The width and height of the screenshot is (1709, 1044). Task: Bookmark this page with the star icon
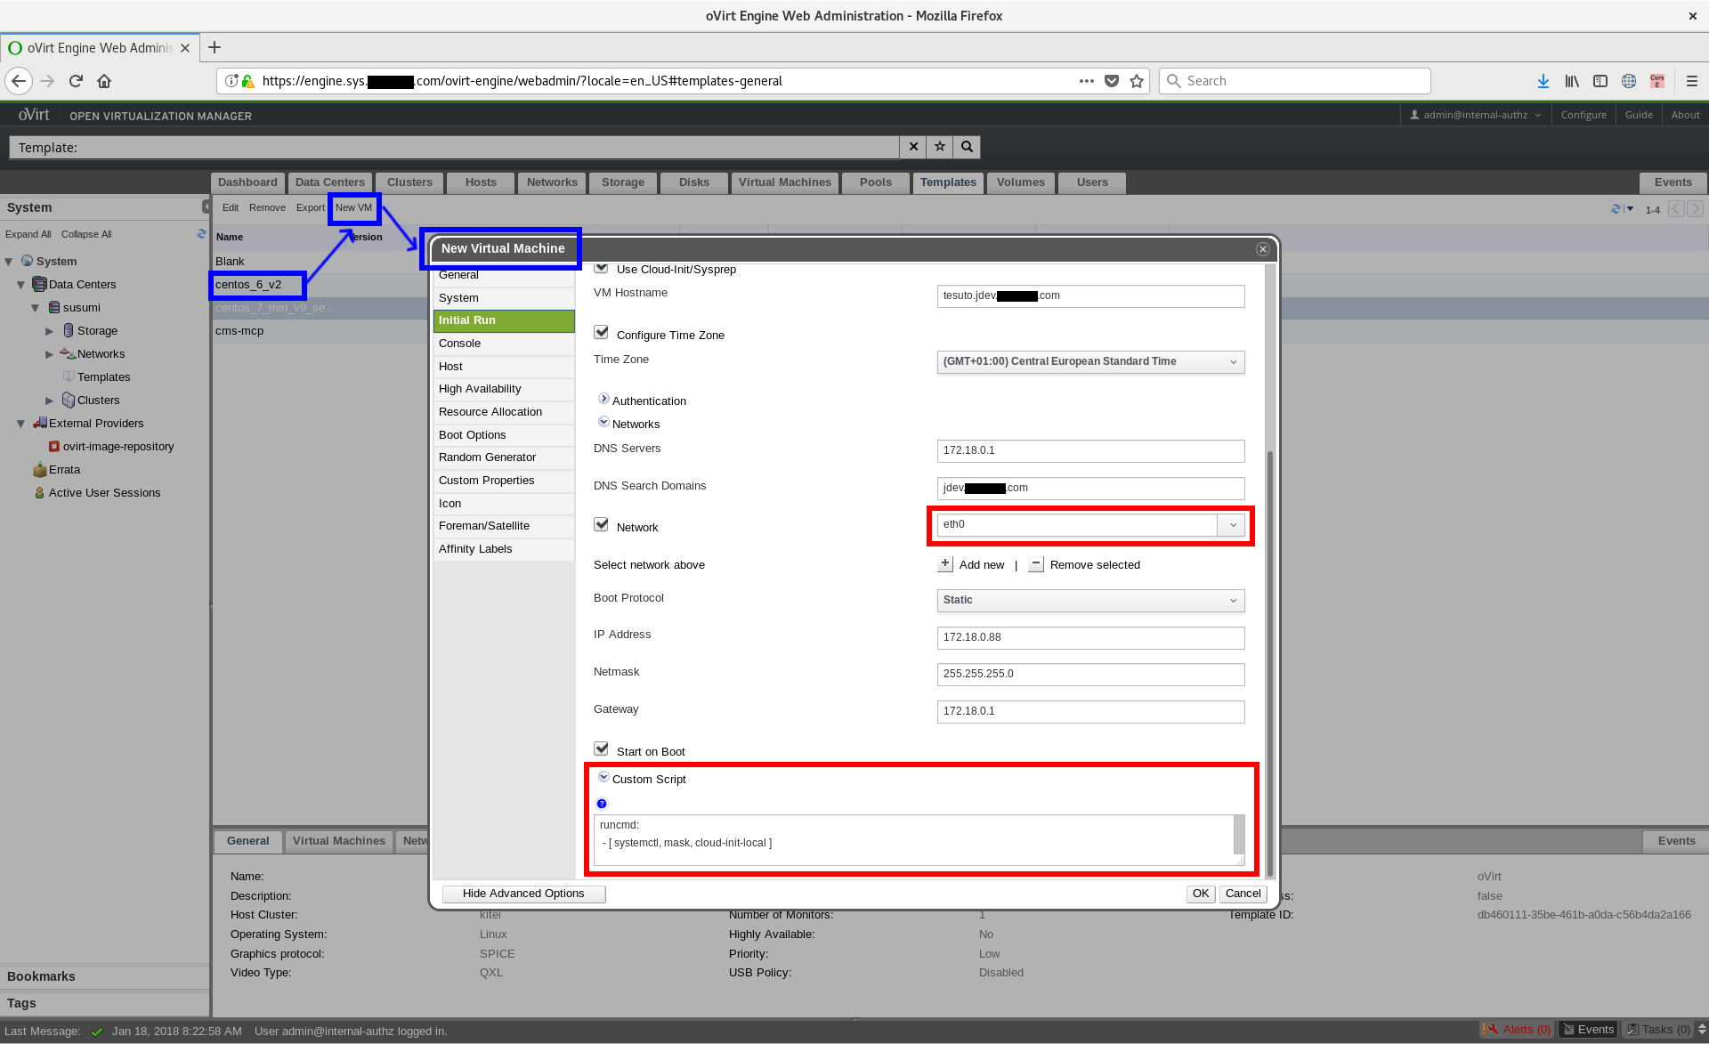point(1136,81)
